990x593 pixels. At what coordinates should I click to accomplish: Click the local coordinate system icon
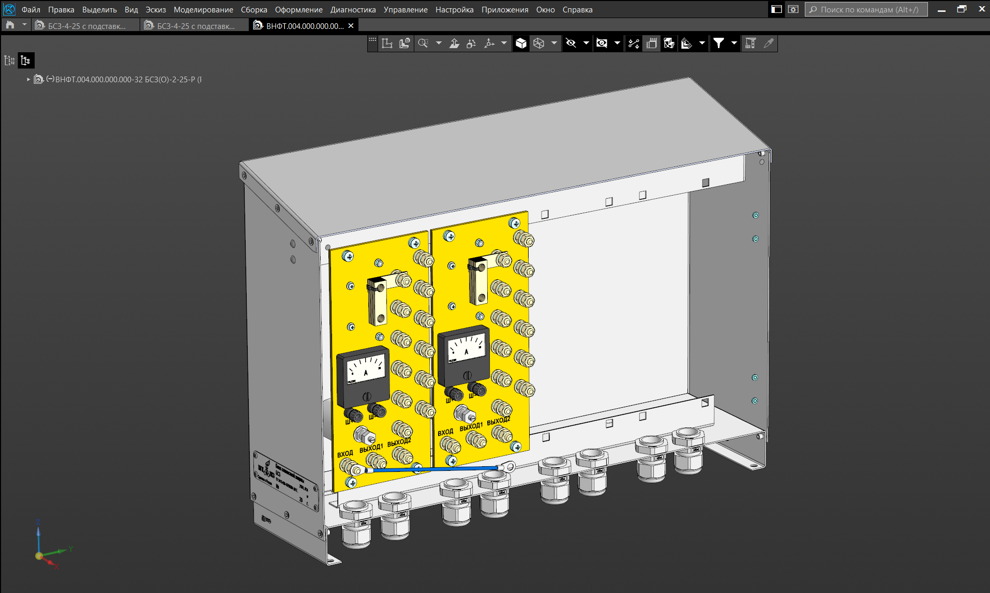[x=387, y=43]
